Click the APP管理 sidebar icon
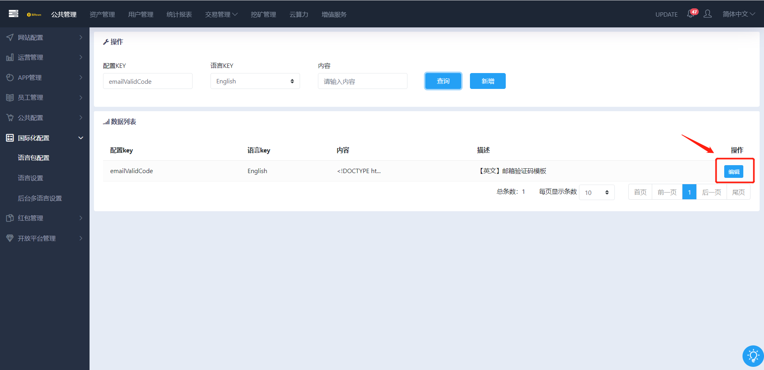The width and height of the screenshot is (764, 370). pos(10,77)
